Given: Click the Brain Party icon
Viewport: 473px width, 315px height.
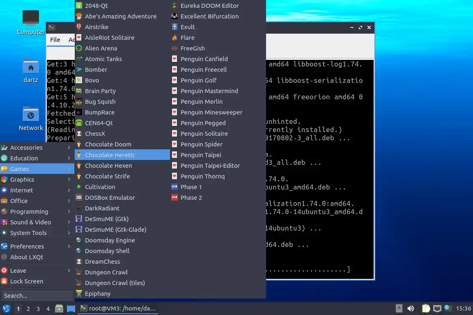Looking at the screenshot, I should [x=79, y=91].
